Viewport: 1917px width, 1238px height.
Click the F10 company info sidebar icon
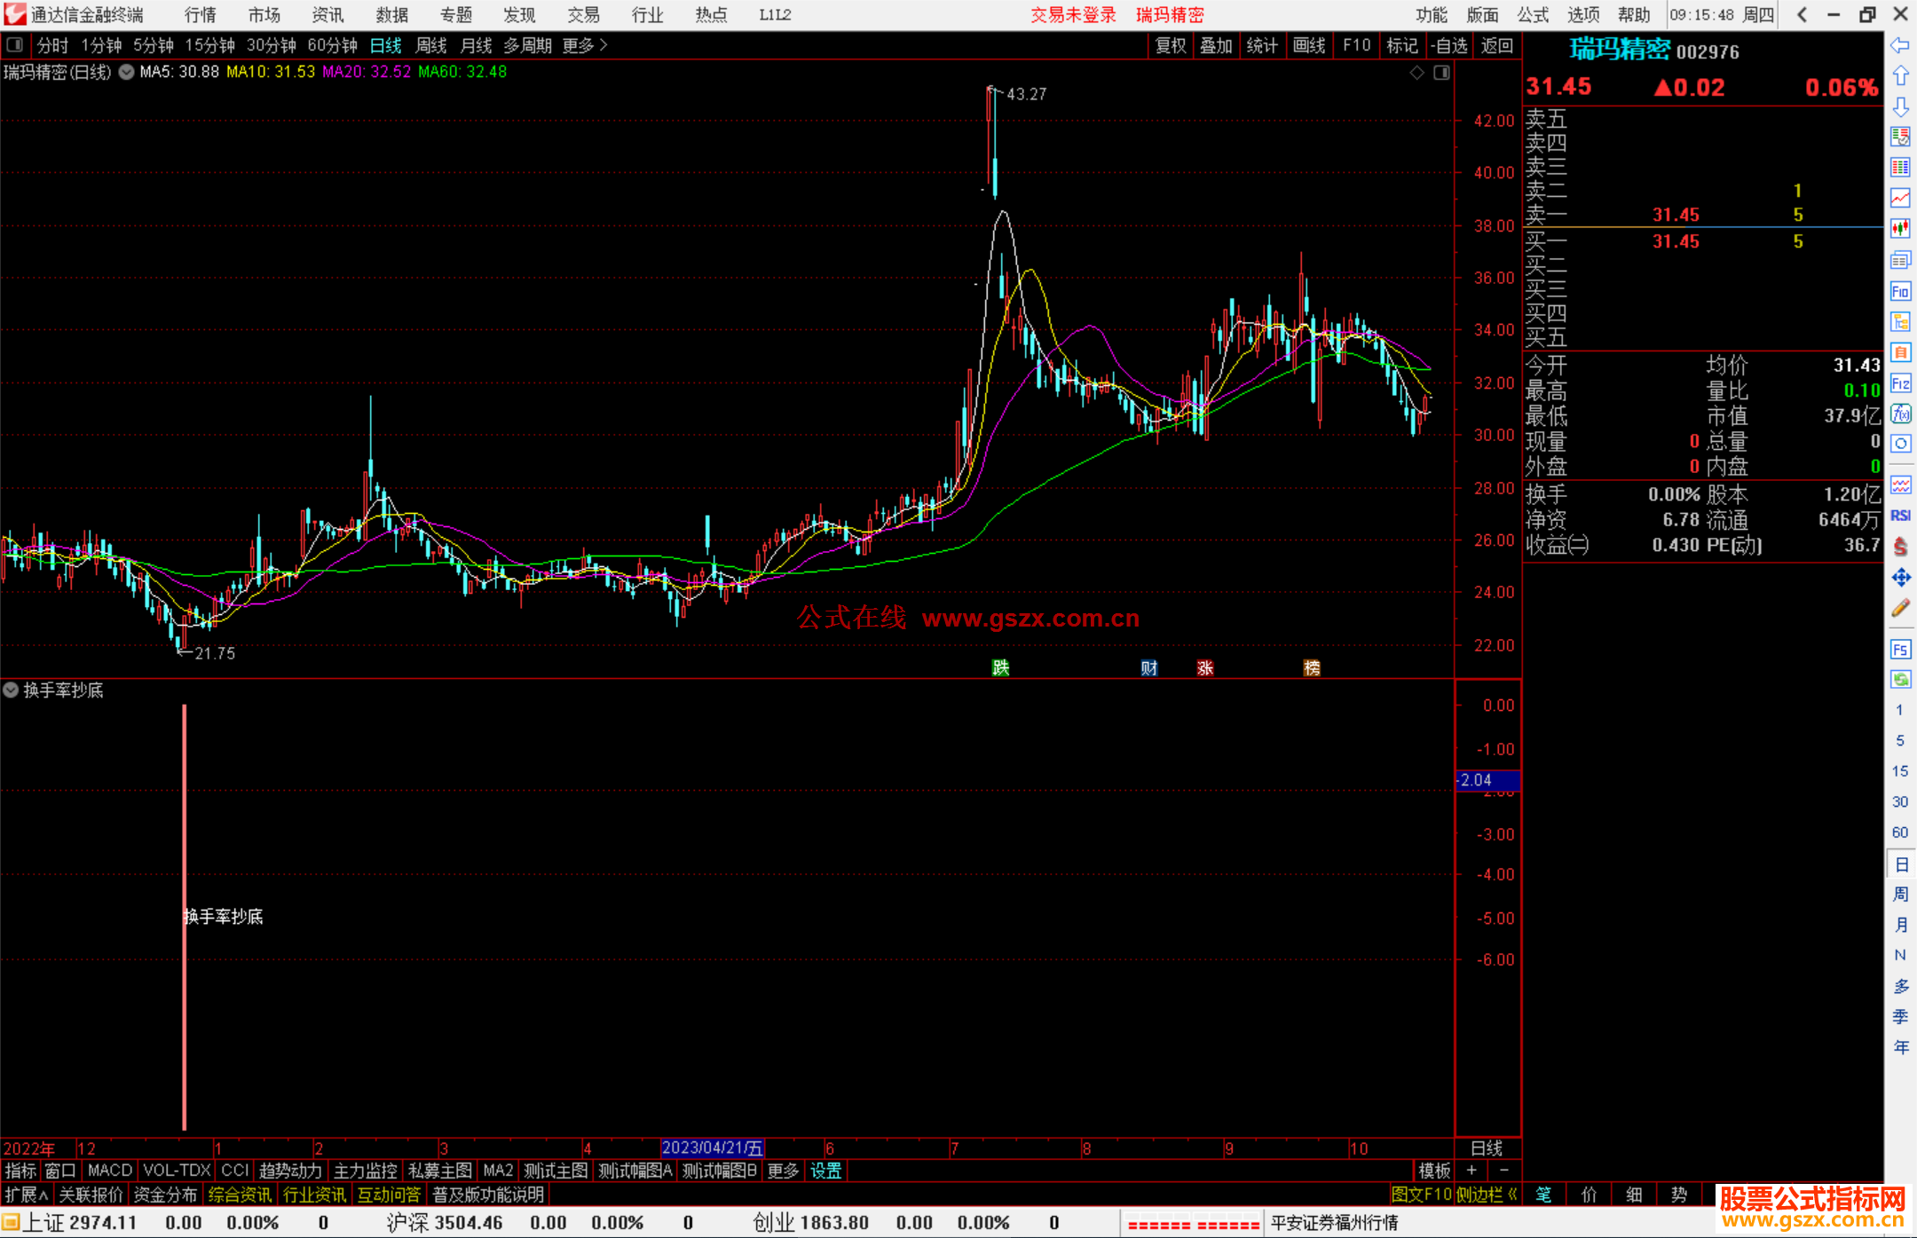tap(1900, 292)
